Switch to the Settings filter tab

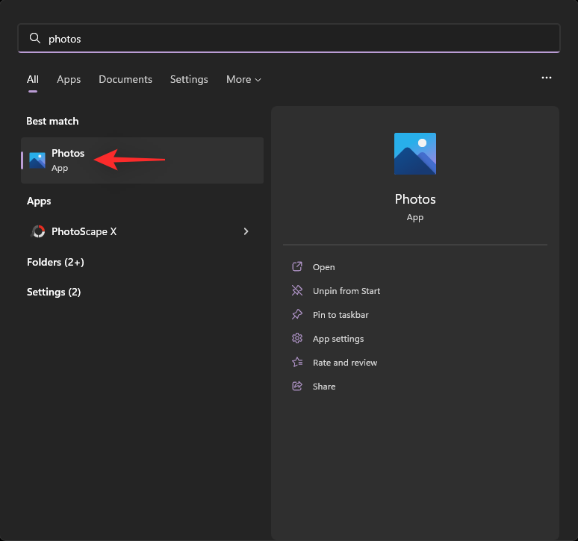coord(189,80)
